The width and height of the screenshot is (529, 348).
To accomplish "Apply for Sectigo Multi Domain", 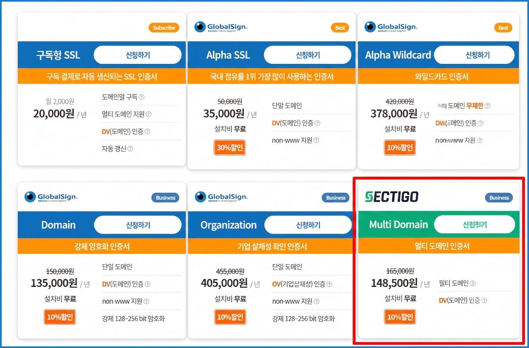I will click(x=474, y=225).
